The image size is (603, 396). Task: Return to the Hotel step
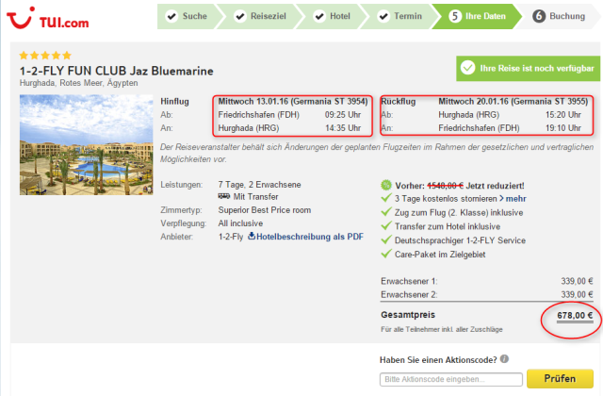click(x=333, y=16)
